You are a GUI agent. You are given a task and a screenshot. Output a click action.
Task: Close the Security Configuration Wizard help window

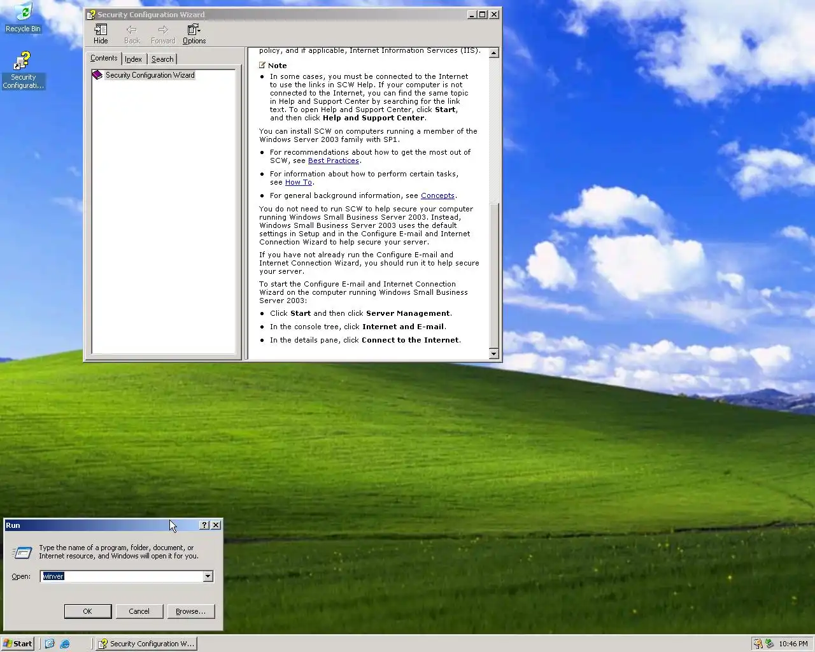494,15
